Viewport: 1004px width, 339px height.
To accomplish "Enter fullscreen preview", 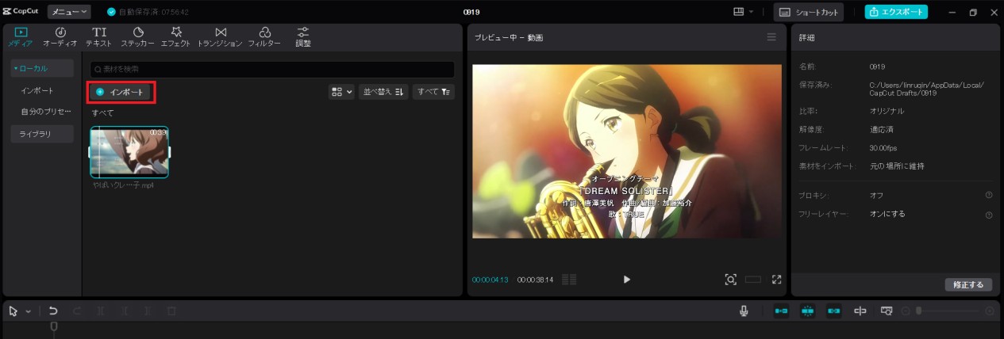I will [777, 280].
